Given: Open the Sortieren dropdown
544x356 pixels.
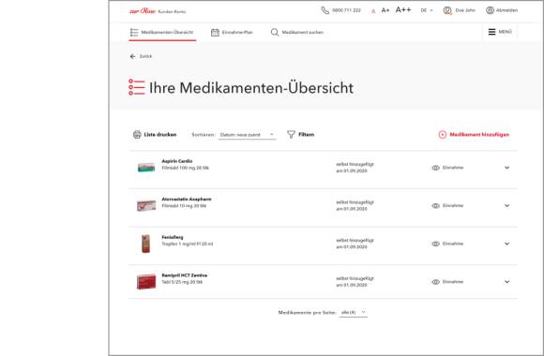Looking at the screenshot, I should pyautogui.click(x=247, y=135).
